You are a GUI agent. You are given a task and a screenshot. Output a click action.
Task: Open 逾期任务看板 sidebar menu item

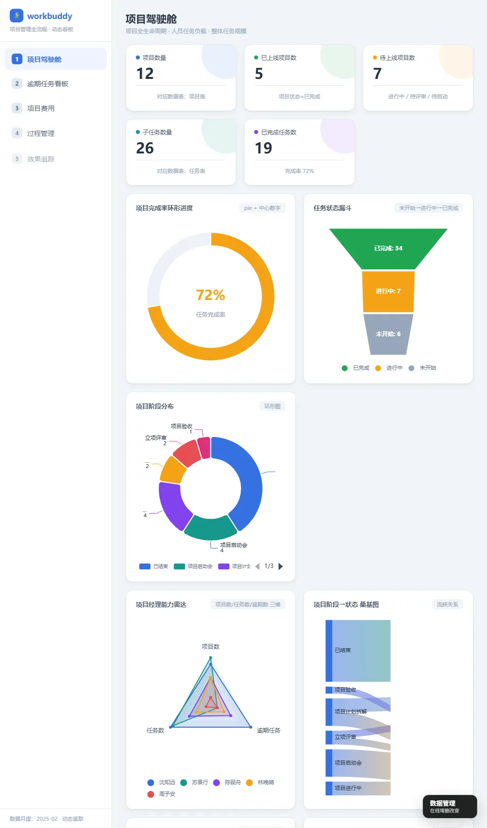click(56, 84)
